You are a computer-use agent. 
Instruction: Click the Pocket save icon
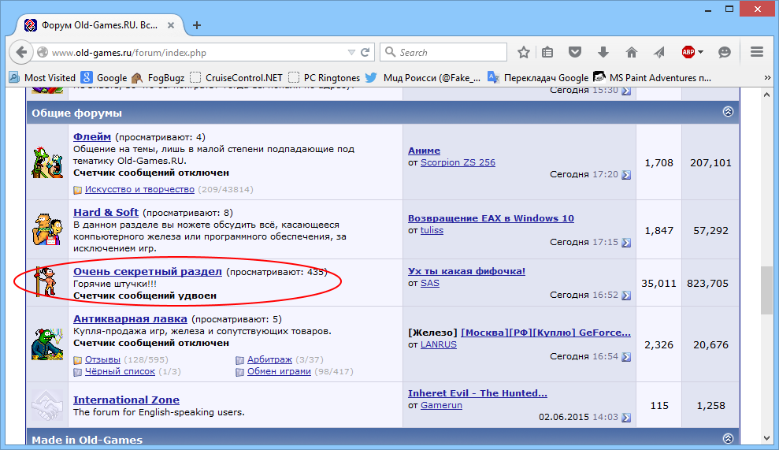[575, 52]
